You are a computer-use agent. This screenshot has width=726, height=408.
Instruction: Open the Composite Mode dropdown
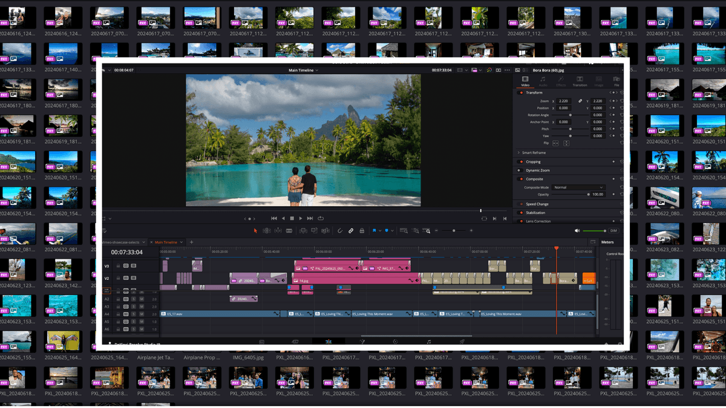[578, 187]
